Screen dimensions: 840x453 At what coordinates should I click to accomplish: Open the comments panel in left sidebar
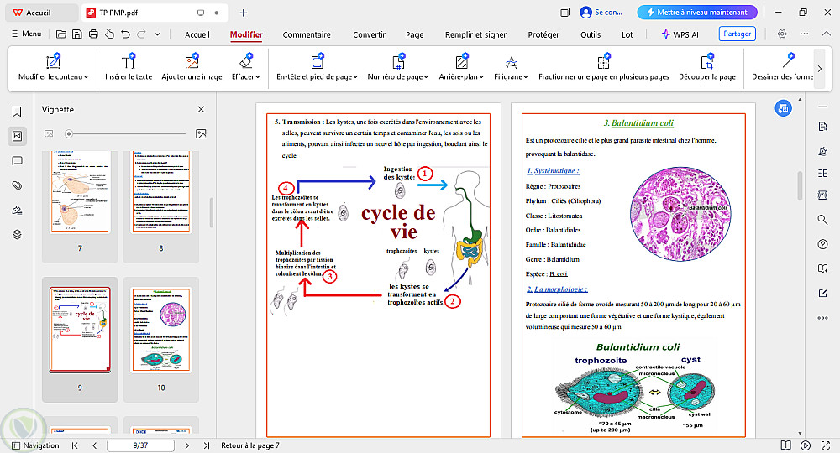pyautogui.click(x=17, y=160)
